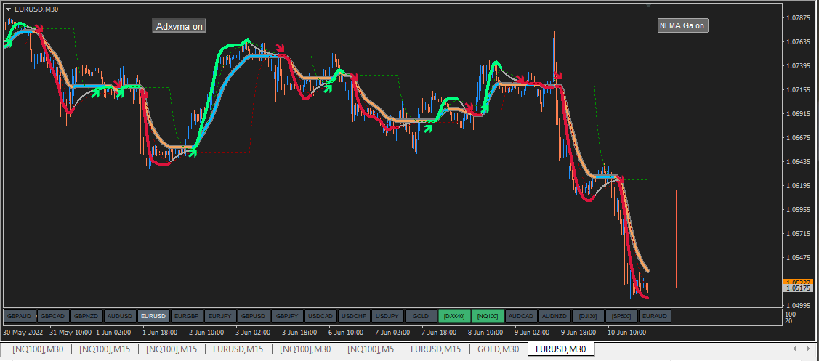Click the red sell arrow near 9 Jun peak
Screen dimensions: 819x361
click(558, 76)
